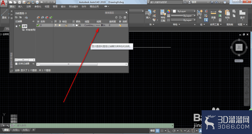The image size is (252, 134).
Task: Click the New Layer Frozen in viewports icon
Action: pos(42,18)
